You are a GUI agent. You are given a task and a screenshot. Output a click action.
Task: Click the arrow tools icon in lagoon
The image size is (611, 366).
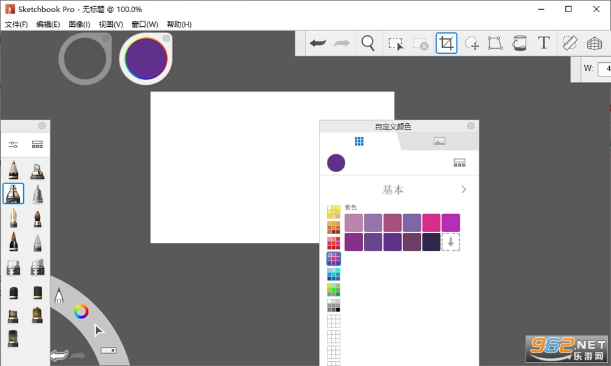[99, 331]
